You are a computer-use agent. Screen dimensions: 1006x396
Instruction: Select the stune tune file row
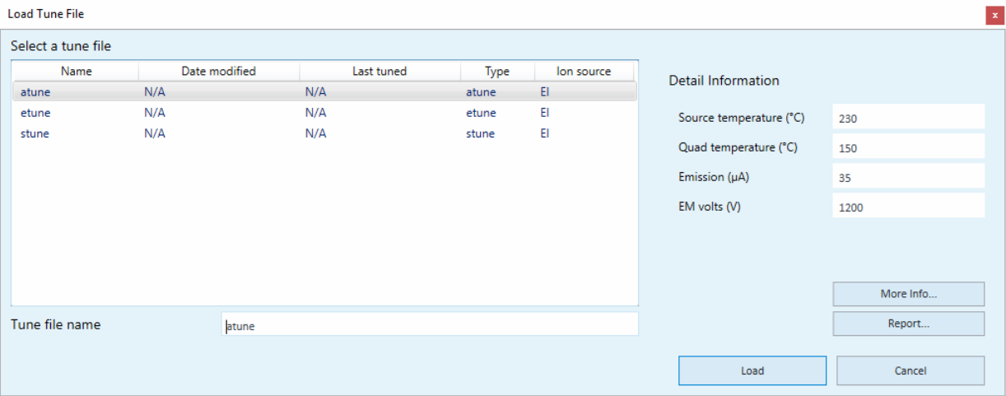pyautogui.click(x=324, y=133)
